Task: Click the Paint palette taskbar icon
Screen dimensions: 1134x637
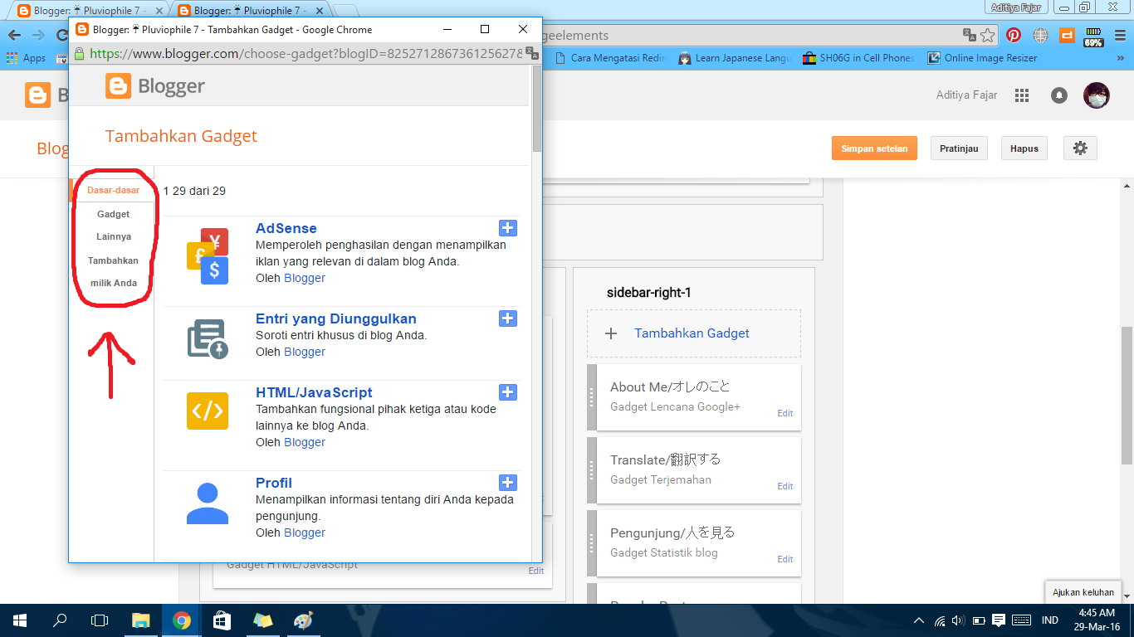Action: click(304, 620)
